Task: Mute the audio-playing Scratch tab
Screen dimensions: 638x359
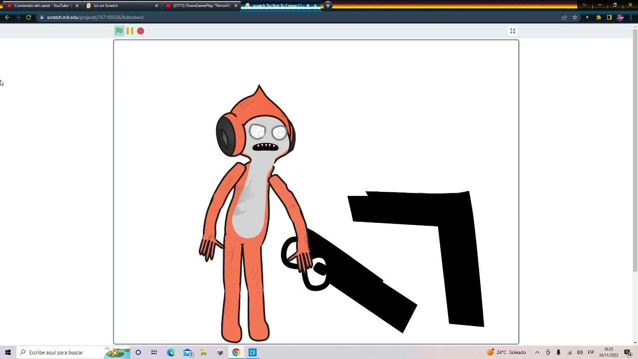Action: pyautogui.click(x=308, y=5)
